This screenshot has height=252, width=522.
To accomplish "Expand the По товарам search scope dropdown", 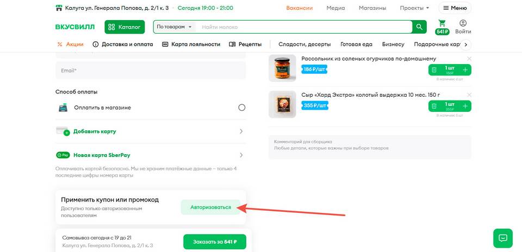I will click(174, 27).
